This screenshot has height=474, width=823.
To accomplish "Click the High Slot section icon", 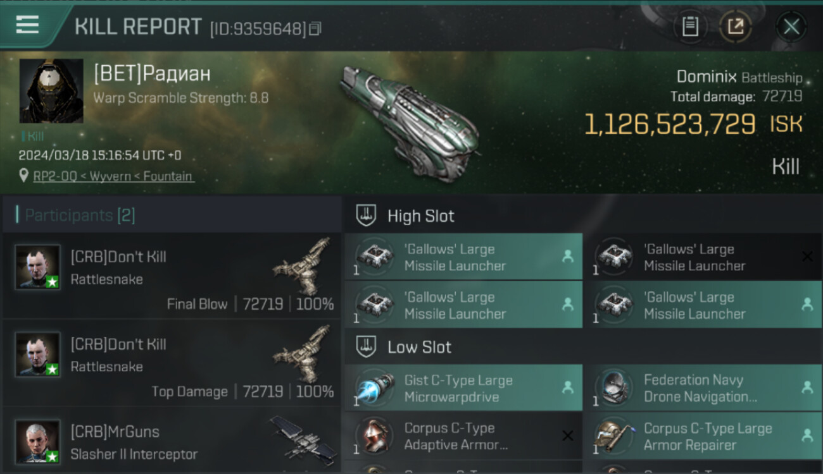I will pos(365,216).
